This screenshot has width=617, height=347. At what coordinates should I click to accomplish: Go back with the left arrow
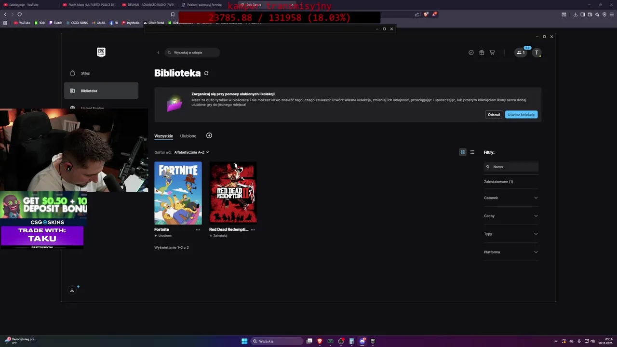coord(158,53)
